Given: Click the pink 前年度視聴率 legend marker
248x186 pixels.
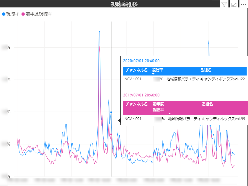Looking at the screenshot, I should (23, 14).
